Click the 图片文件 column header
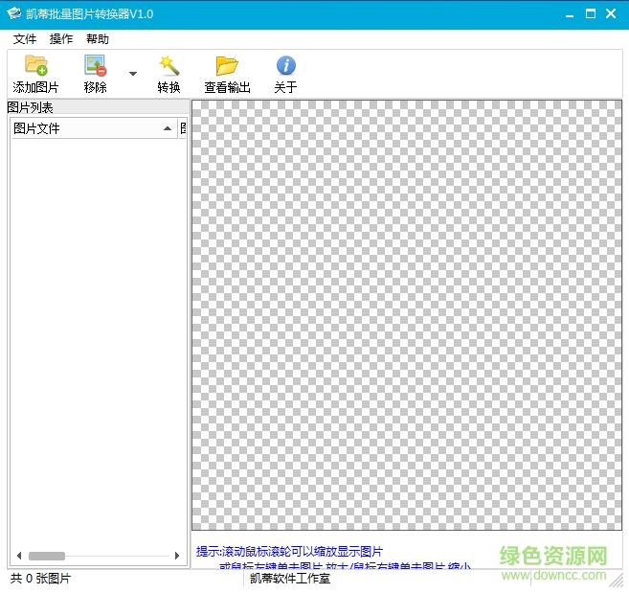Viewport: 629px width, 593px height. coord(86,128)
